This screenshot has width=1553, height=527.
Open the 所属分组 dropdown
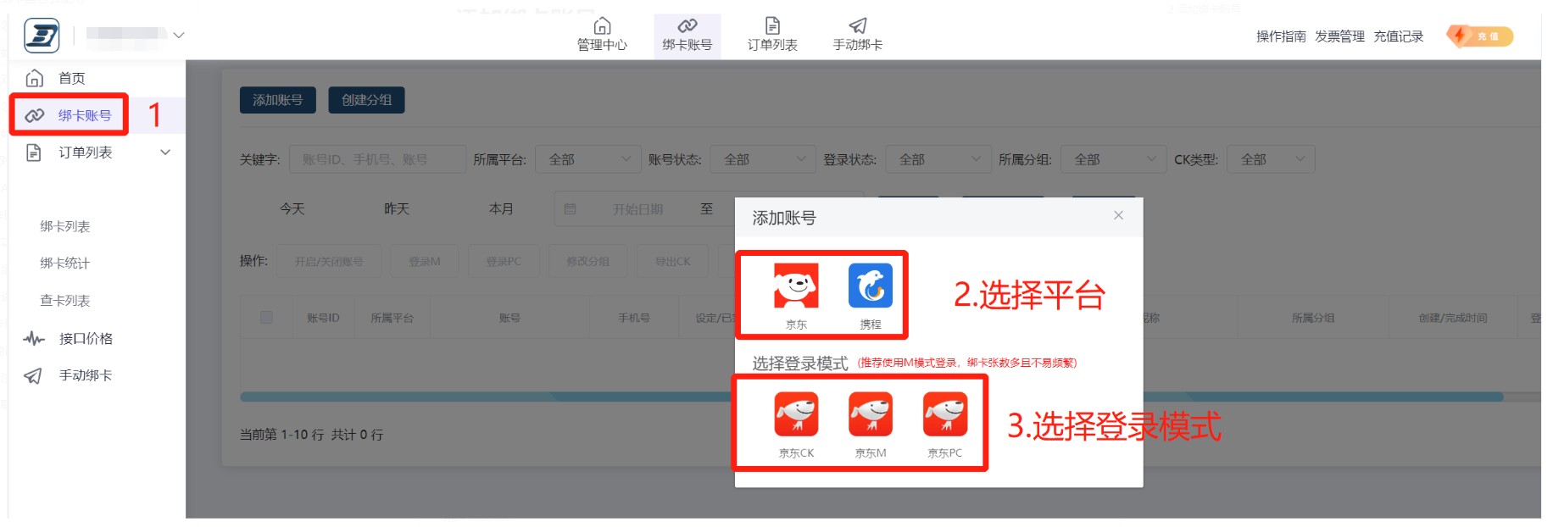[x=1114, y=159]
